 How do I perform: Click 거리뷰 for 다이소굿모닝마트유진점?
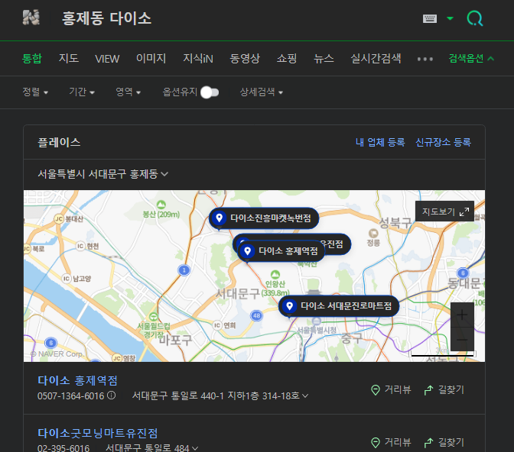[391, 442]
